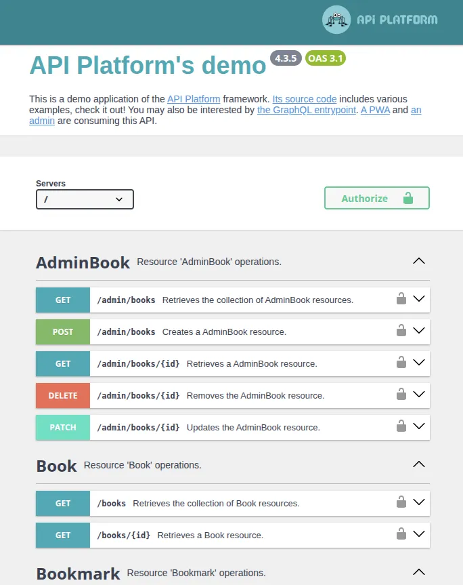
Task: Click the API PLATFORM header text
Action: pyautogui.click(x=397, y=20)
